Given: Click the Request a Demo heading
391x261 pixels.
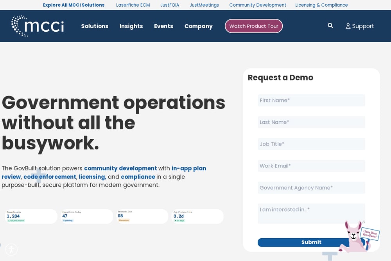Looking at the screenshot, I should (280, 77).
